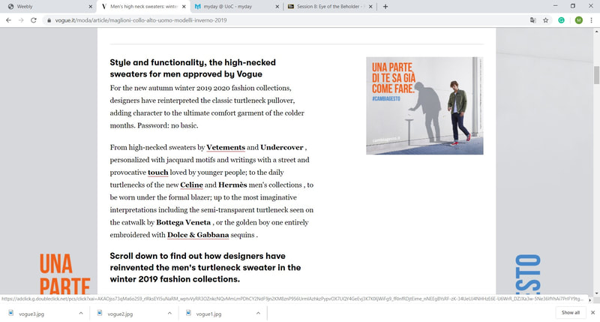Click the bold text Bottega Veneta

183,222
